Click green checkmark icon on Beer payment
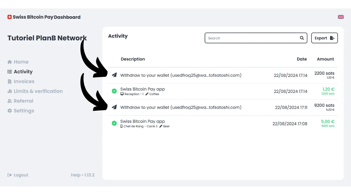Screen dimensions: 351x195 [x=114, y=123]
